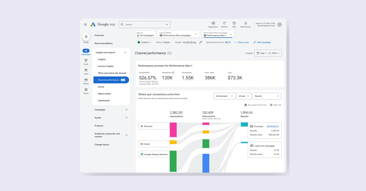
Task: Click in the Search input field
Action: (x=144, y=25)
